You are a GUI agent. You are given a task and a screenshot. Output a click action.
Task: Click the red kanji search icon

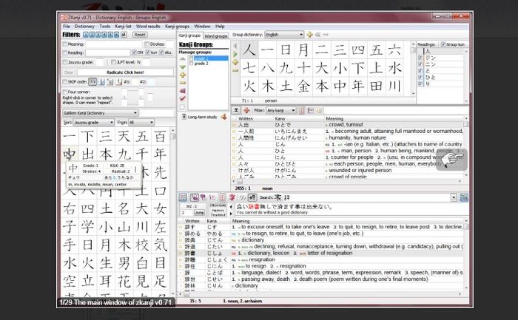tap(232, 197)
